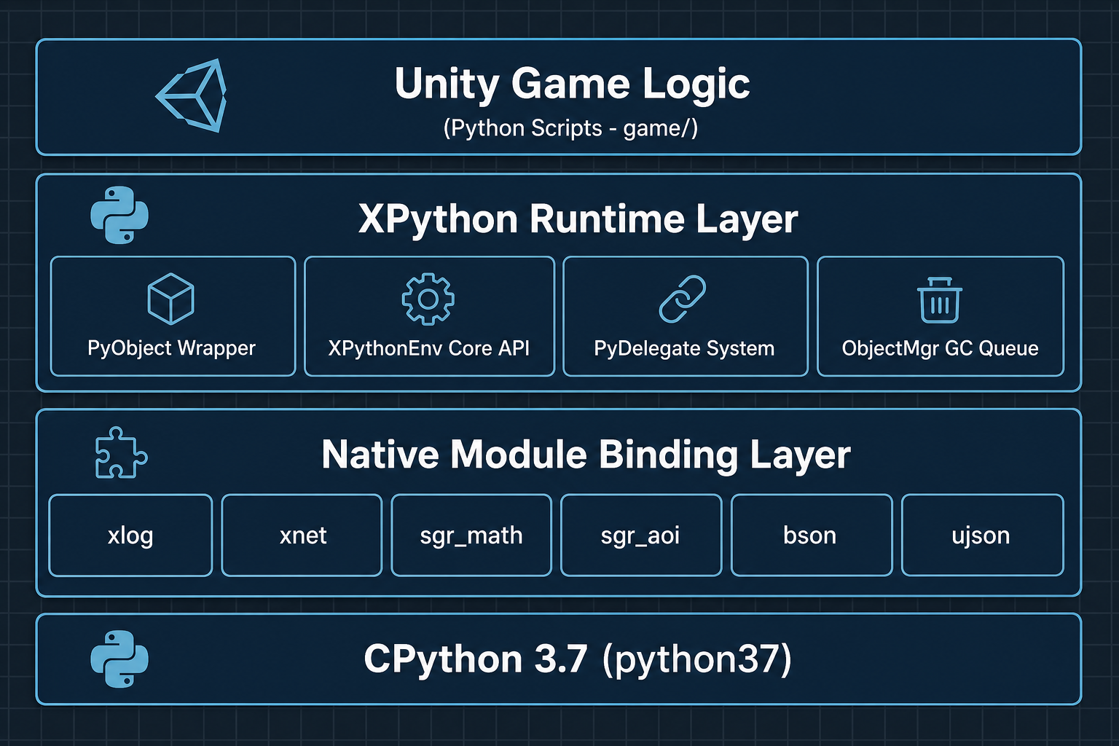1119x746 pixels.
Task: Click the Python logo beside CPython 3.7
Action: [119, 659]
